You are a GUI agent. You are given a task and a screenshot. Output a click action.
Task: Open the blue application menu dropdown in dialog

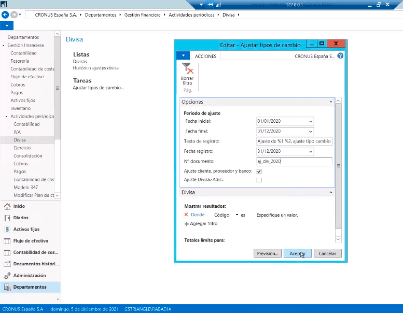coord(183,56)
